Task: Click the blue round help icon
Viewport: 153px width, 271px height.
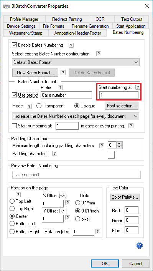Action: pos(140,246)
